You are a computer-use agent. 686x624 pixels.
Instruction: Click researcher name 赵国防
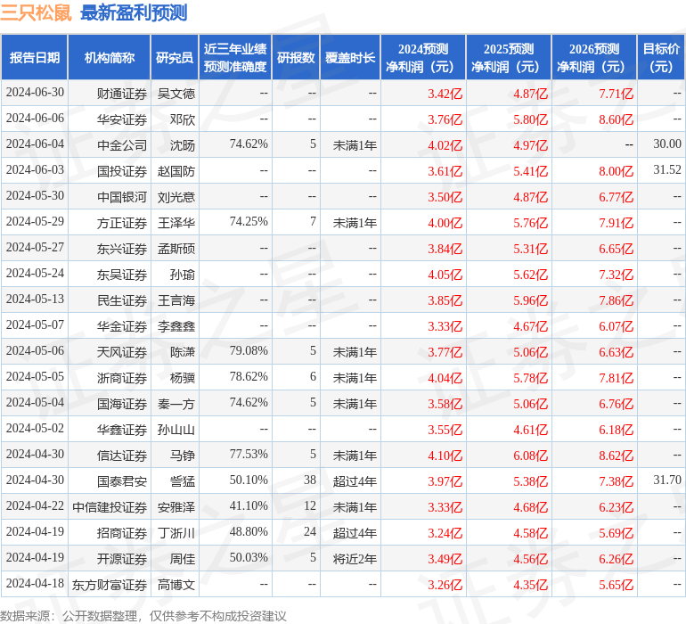tap(176, 171)
